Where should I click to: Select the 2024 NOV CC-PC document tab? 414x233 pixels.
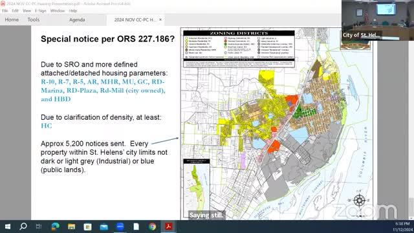135,20
